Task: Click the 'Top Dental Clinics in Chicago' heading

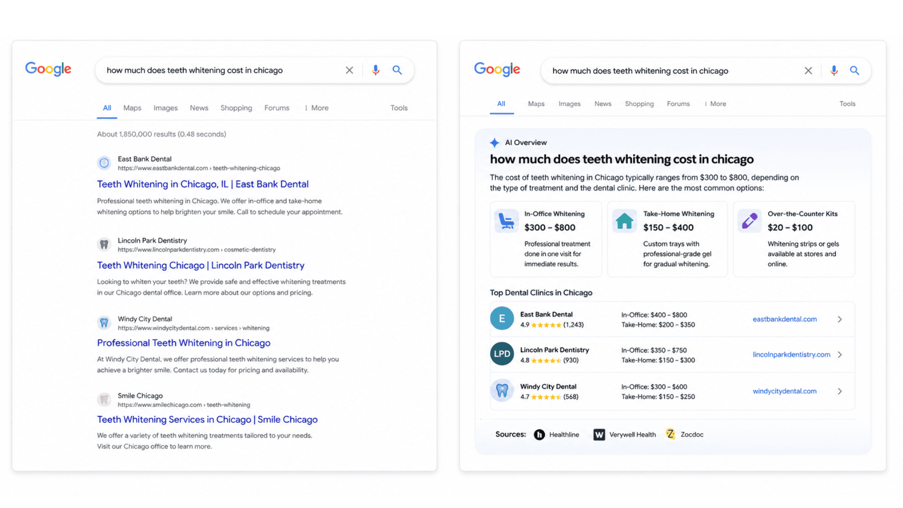Action: 541,293
